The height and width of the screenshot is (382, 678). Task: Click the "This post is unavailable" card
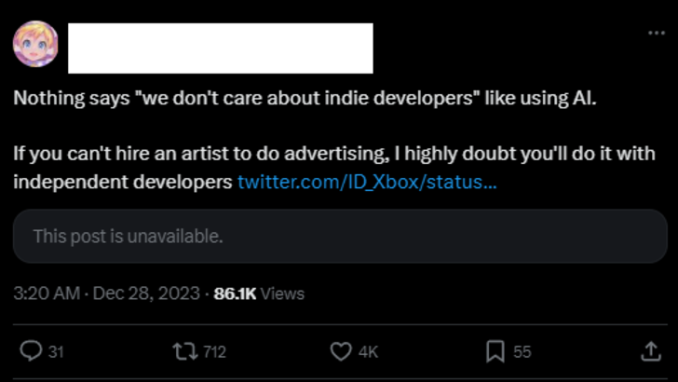[x=339, y=237]
